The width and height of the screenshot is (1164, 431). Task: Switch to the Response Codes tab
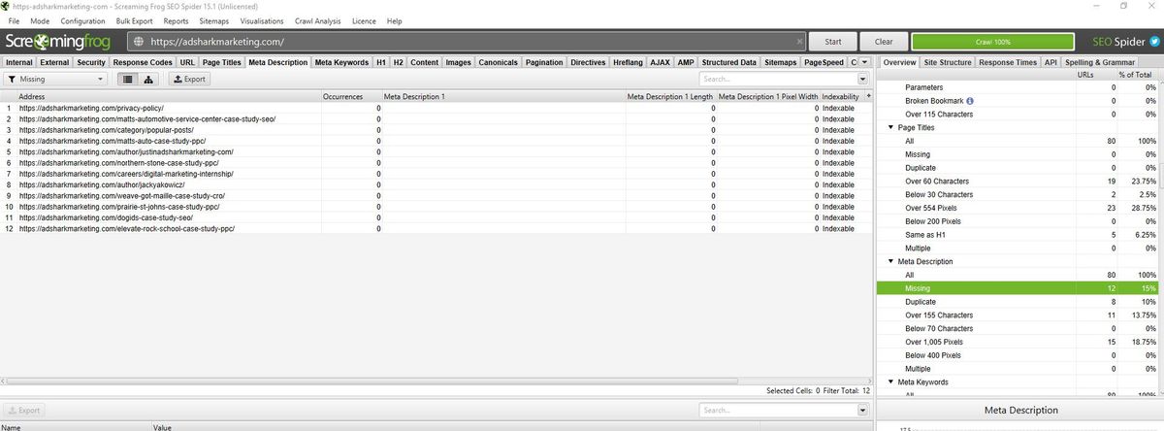(x=143, y=62)
